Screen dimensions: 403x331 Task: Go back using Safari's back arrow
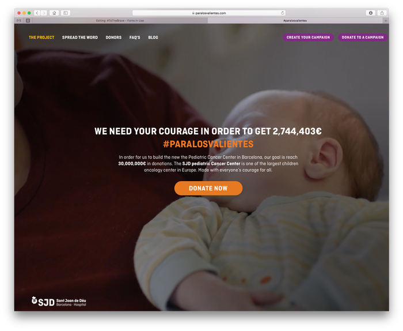tap(37, 13)
